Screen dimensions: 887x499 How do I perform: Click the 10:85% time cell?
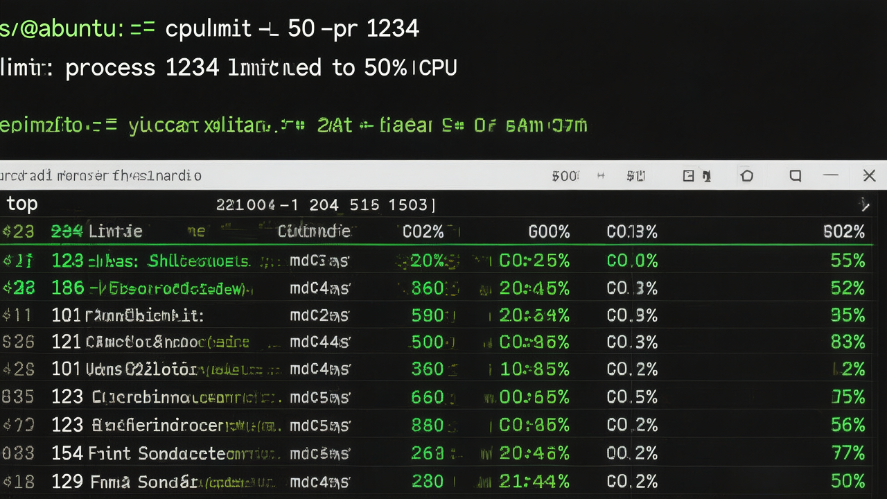click(x=534, y=369)
